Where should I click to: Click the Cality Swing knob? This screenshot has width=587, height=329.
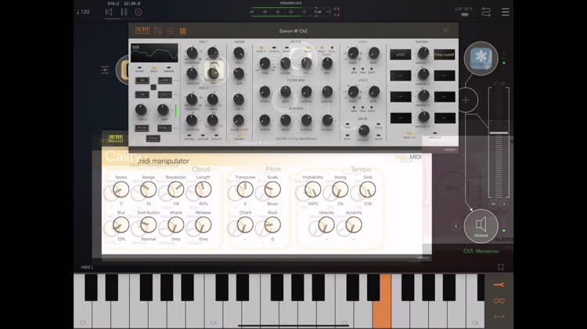pos(340,190)
